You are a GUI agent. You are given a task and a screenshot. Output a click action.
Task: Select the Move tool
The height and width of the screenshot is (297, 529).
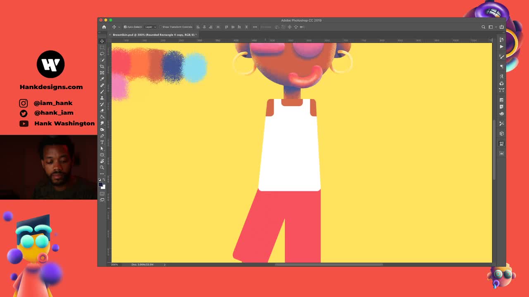point(102,41)
